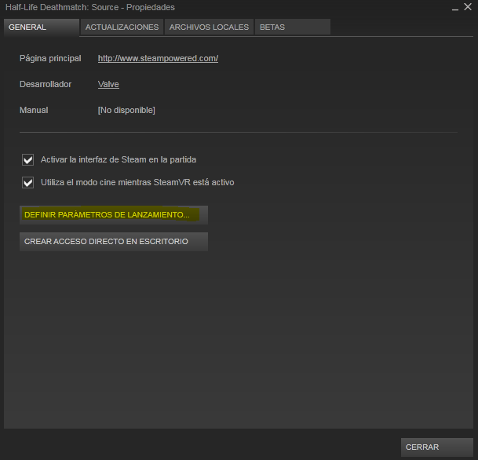Click the 'Página principal' label
478x460 pixels.
pos(50,58)
